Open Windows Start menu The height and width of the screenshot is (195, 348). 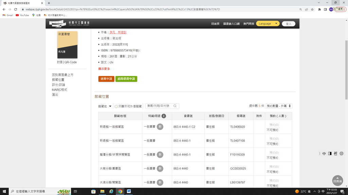coord(4,191)
